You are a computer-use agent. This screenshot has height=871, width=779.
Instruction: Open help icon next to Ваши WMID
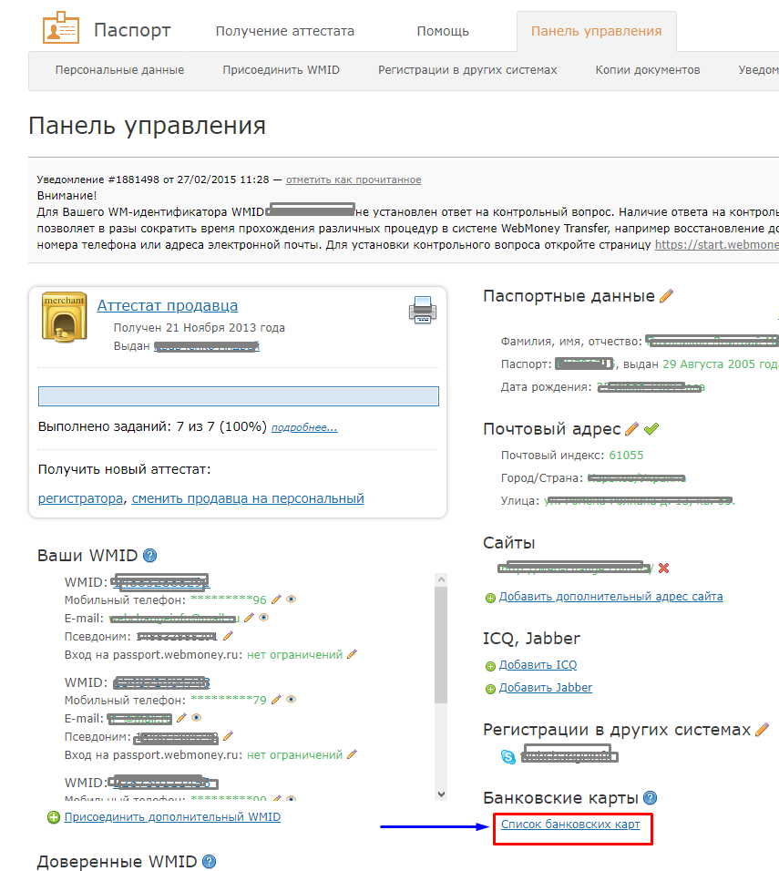pos(150,556)
